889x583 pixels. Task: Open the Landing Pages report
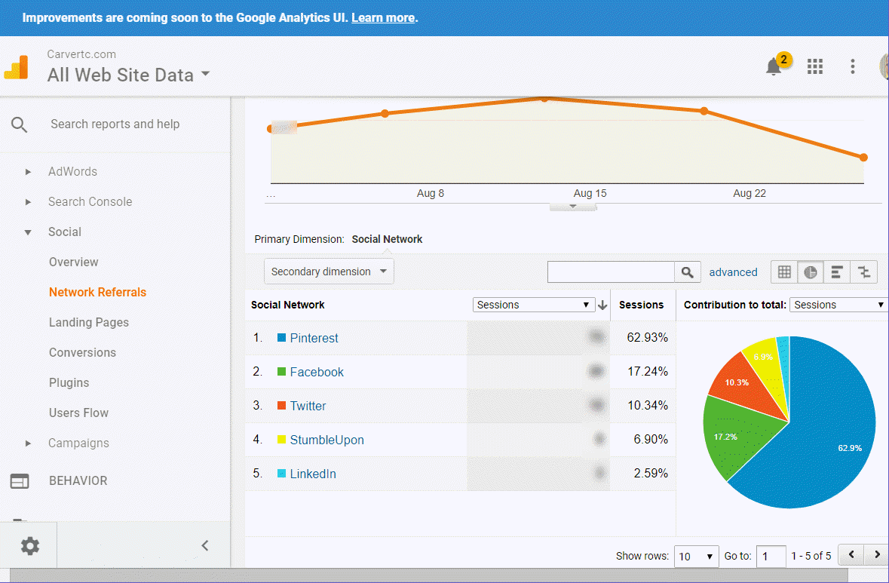pos(89,322)
